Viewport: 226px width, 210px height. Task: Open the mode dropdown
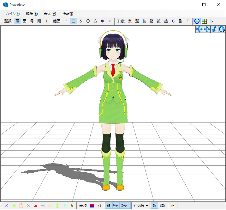[x=141, y=206]
